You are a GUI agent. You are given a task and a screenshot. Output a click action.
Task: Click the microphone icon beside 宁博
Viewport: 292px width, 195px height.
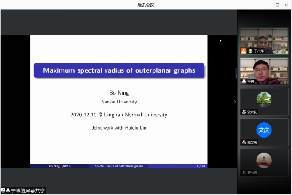click(x=244, y=81)
